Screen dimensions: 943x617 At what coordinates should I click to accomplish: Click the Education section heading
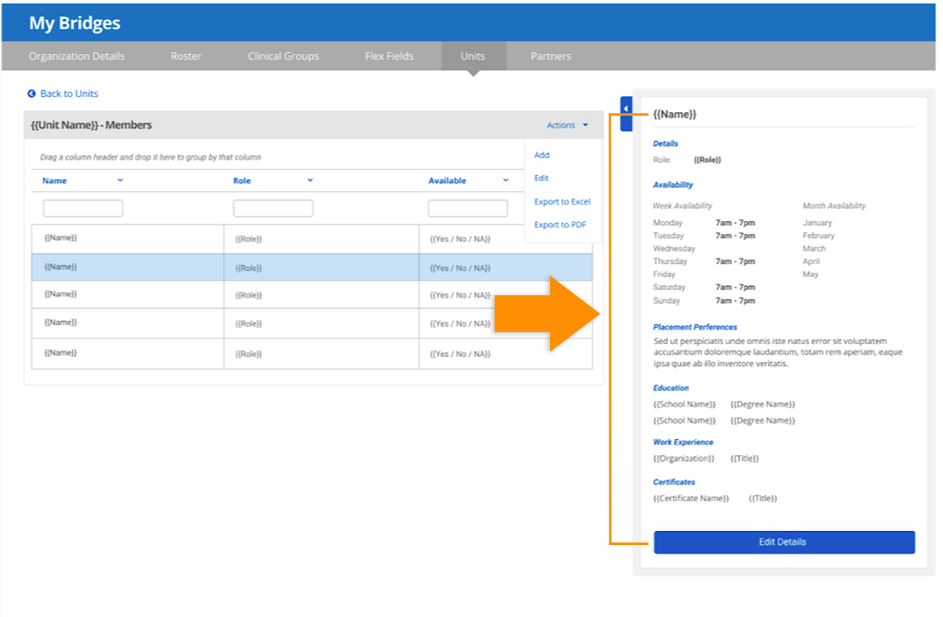pyautogui.click(x=671, y=388)
